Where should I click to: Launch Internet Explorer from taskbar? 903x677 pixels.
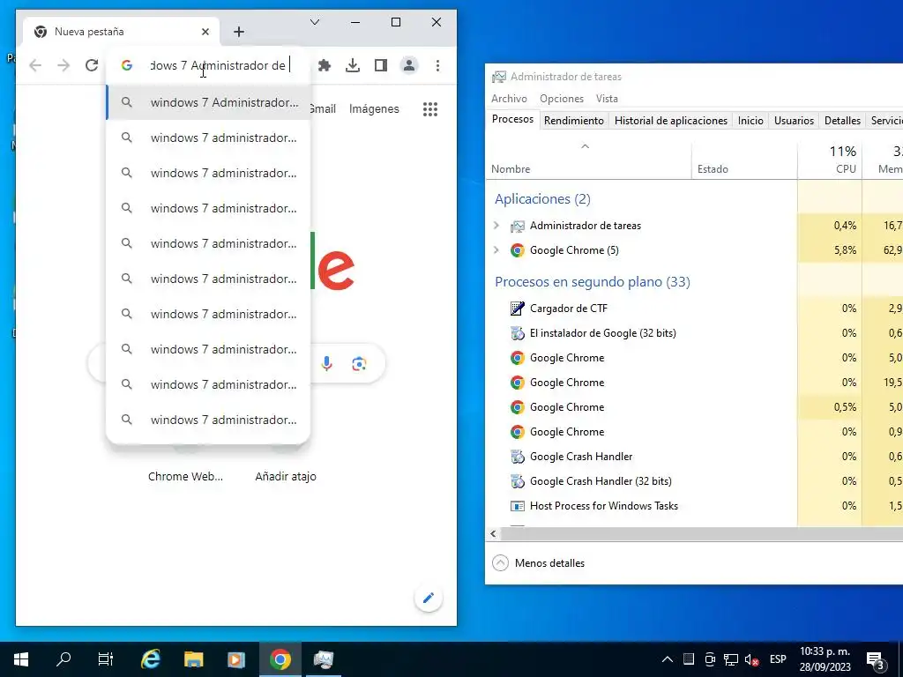150,659
